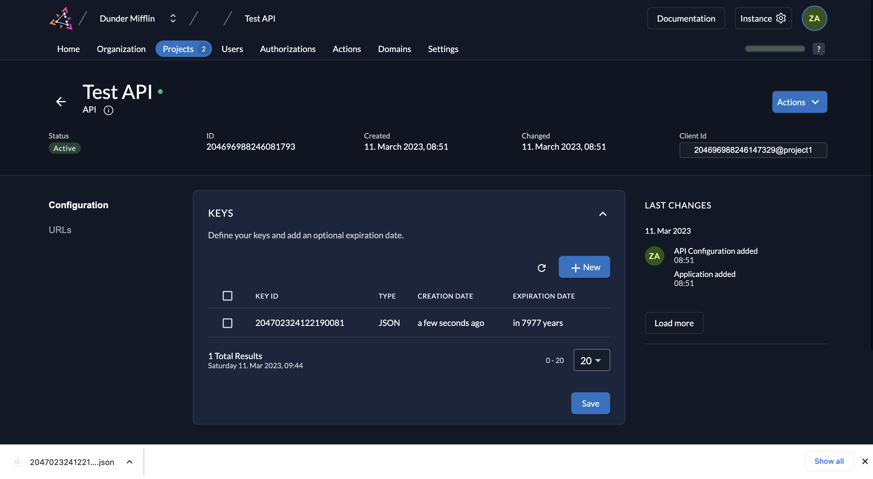Click the Client Id field

click(753, 150)
